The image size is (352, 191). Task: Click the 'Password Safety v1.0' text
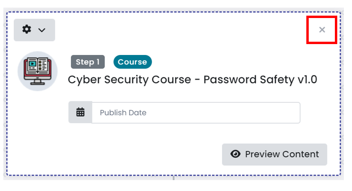[x=260, y=80]
